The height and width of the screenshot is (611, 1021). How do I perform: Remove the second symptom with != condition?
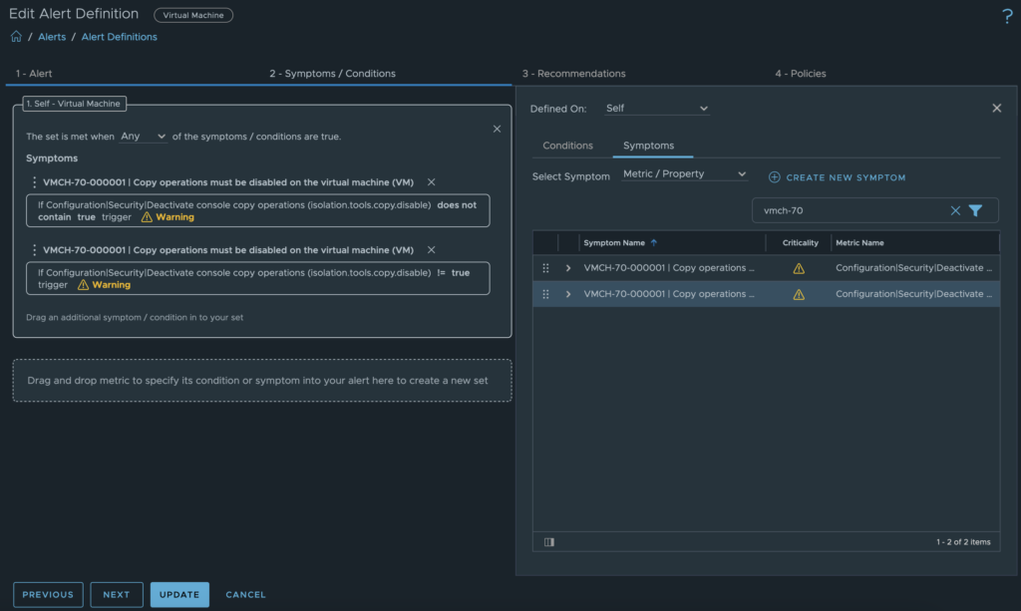pos(431,250)
